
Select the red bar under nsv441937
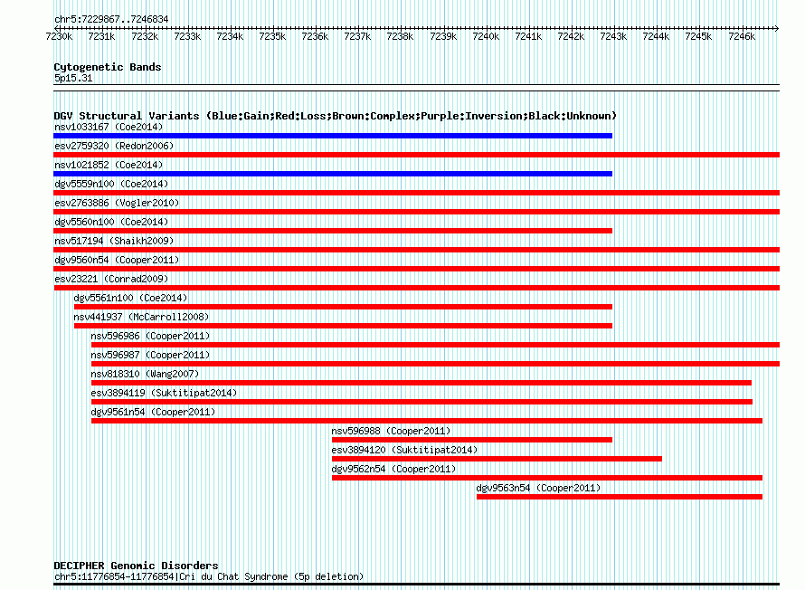[343, 326]
